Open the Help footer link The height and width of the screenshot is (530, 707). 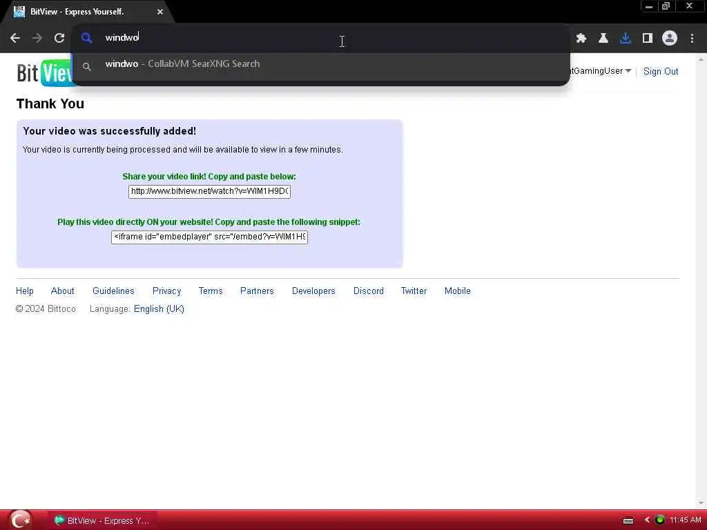coord(25,291)
